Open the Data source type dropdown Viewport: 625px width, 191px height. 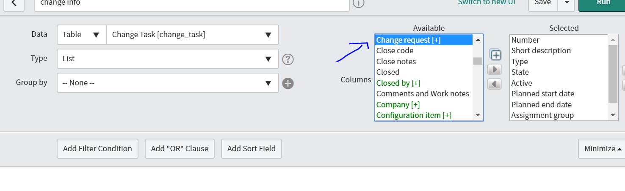82,35
